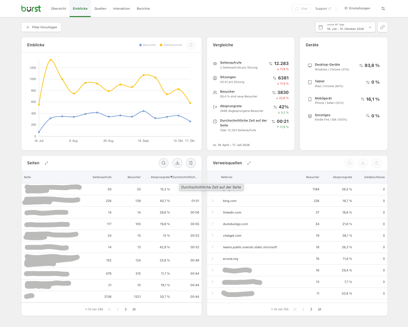Open Verweisquellen column settings icon
The height and width of the screenshot is (327, 408).
[x=376, y=163]
